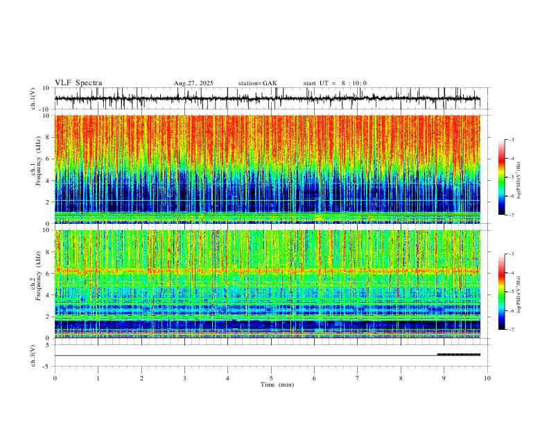Click the ch.1 voltage waveform trace panel
549x424 pixels.
(271, 98)
